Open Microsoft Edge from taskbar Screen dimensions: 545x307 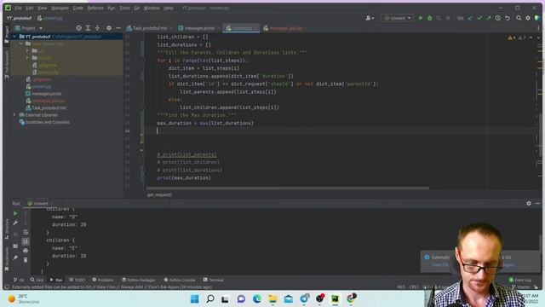pos(257,298)
